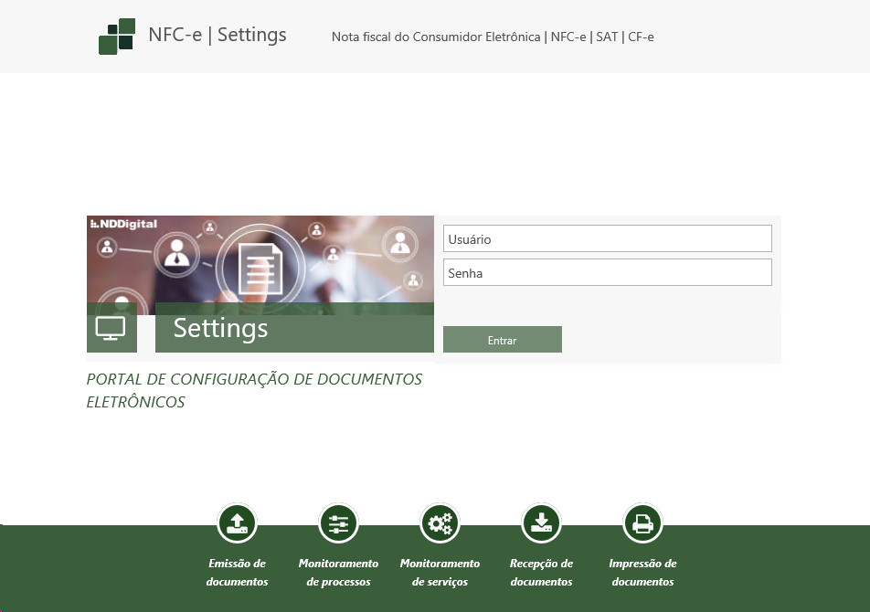Click the "NFC-e | Settings" header title

(x=217, y=36)
